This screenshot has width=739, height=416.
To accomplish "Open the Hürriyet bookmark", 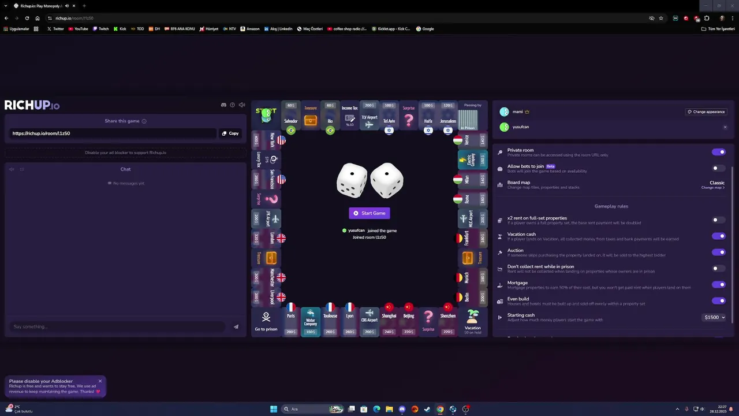I will [209, 29].
